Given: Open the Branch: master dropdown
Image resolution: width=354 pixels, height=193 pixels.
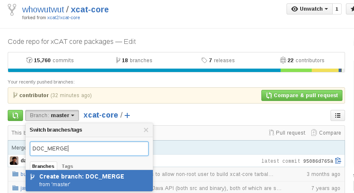Looking at the screenshot, I should click(52, 115).
